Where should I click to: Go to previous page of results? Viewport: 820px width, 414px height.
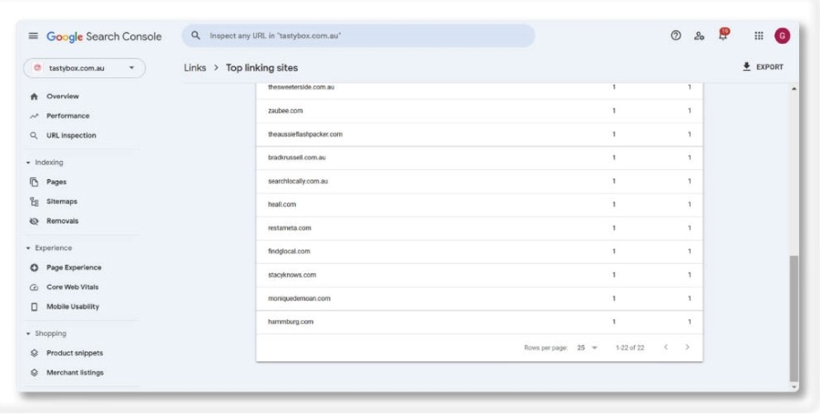[666, 348]
